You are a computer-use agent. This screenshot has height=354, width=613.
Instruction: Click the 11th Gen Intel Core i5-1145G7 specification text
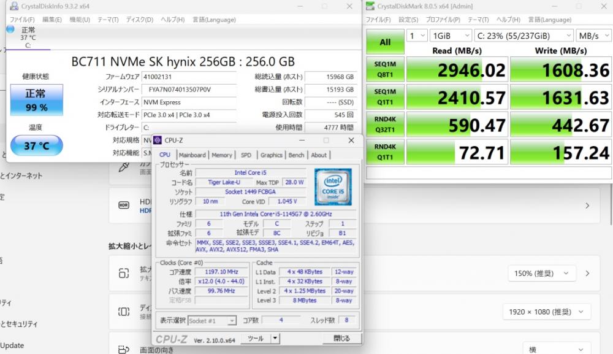point(276,214)
